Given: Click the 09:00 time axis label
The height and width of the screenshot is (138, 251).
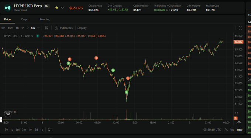Looking at the screenshot, I should 97,123.
